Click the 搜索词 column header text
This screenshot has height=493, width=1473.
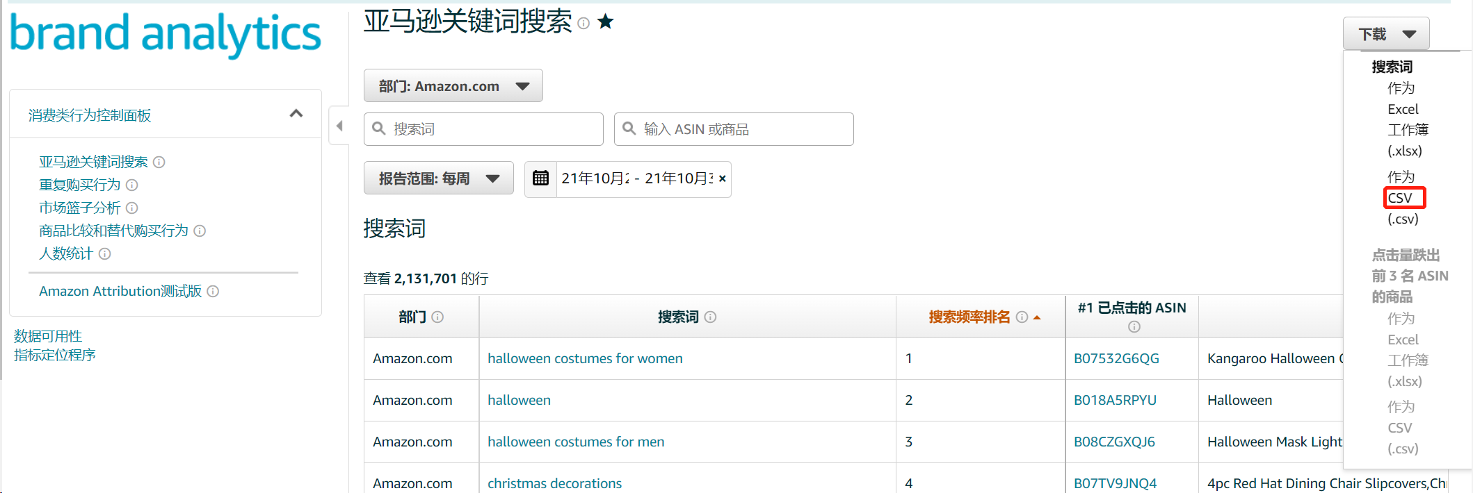[678, 317]
